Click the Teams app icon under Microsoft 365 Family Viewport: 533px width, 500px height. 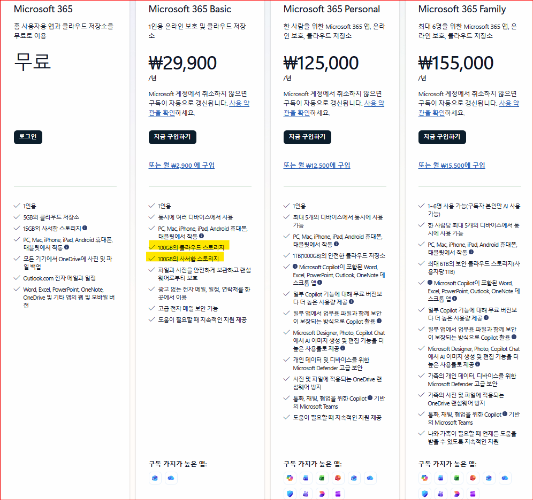440,494
